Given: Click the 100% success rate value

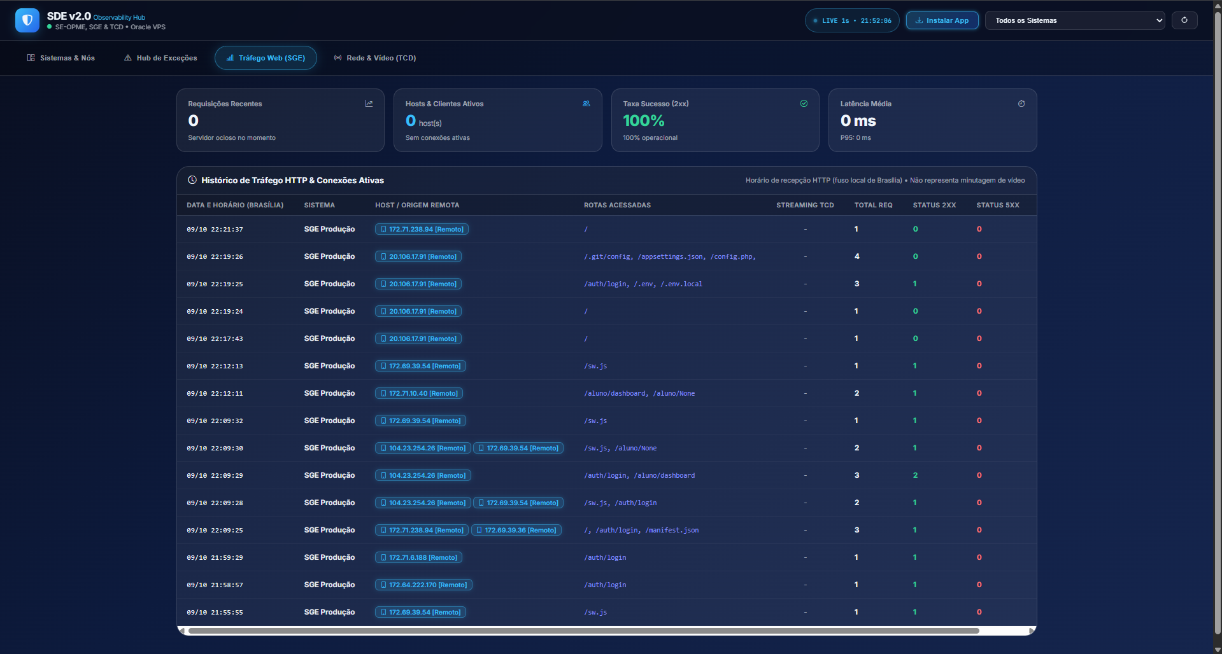Looking at the screenshot, I should click(x=643, y=120).
